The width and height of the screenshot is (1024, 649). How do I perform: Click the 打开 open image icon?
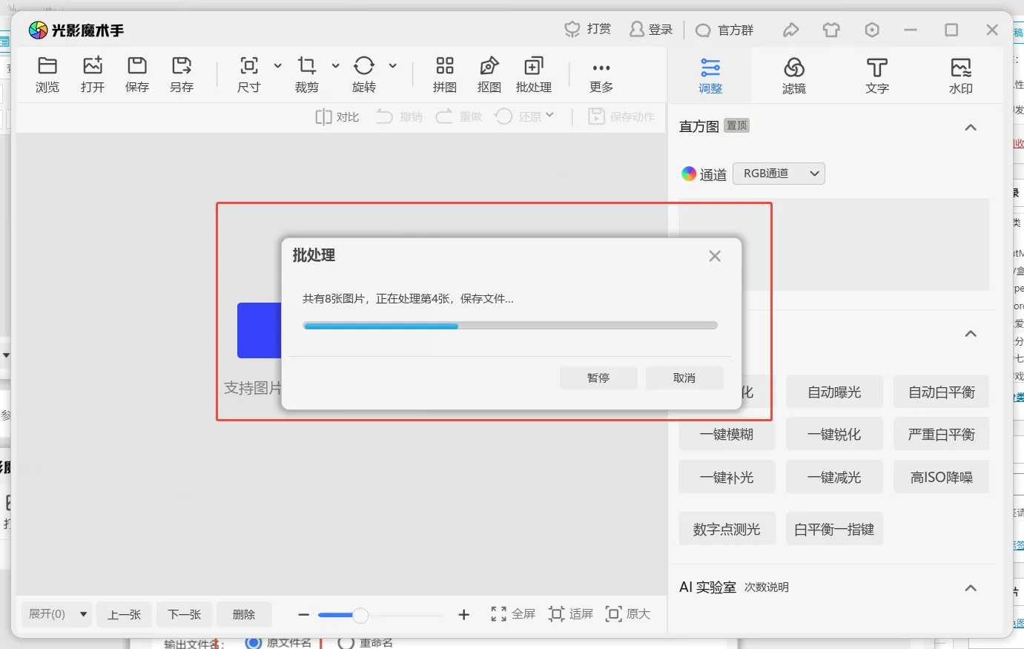93,66
